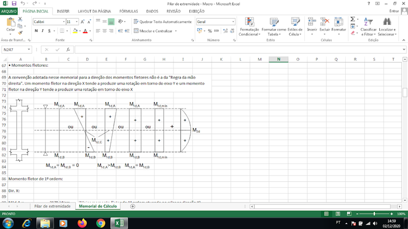Click the Cut scissors icon
This screenshot has height=229, width=408.
(x=20, y=19)
